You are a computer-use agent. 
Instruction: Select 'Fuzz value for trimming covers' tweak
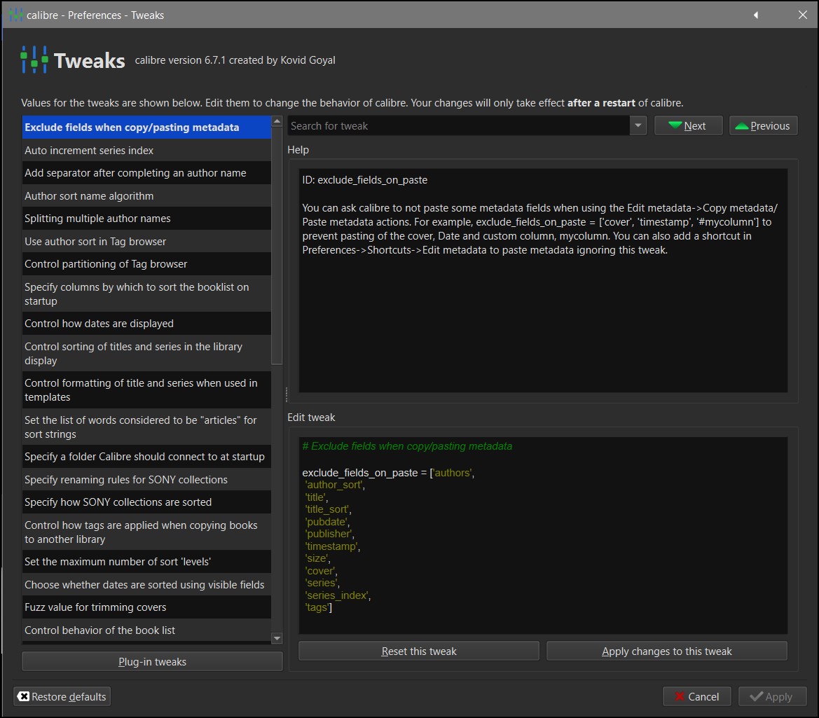(146, 607)
